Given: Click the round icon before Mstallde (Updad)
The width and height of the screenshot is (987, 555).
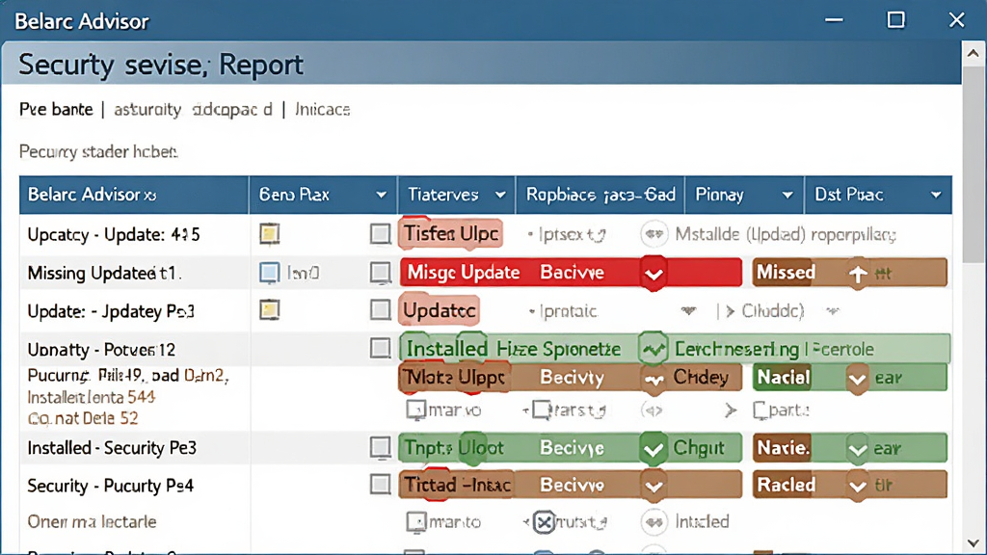Looking at the screenshot, I should pyautogui.click(x=654, y=234).
